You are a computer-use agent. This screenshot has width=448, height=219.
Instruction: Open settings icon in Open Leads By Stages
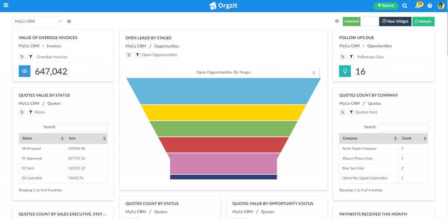[x=129, y=55]
